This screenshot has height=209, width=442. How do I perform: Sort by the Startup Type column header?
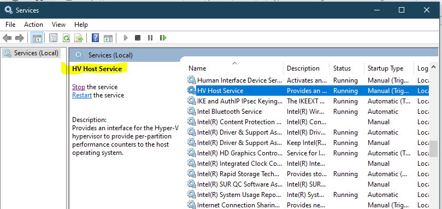[x=388, y=68]
